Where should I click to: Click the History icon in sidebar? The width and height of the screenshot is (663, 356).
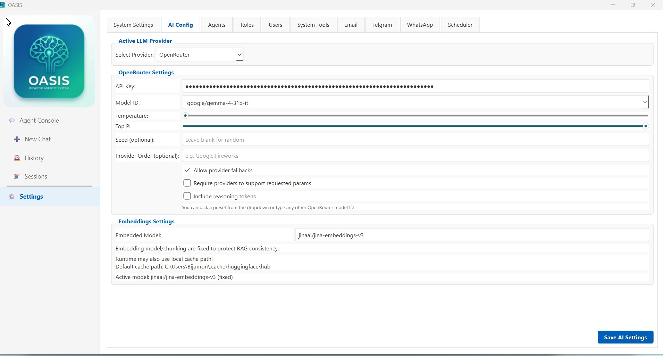point(17,158)
